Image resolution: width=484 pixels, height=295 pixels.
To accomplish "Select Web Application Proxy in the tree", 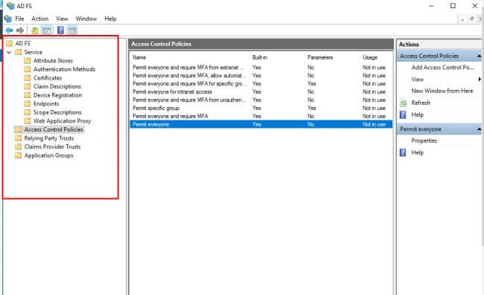I will click(62, 121).
